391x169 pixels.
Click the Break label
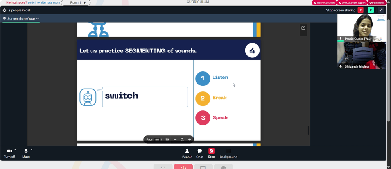pos(220,98)
